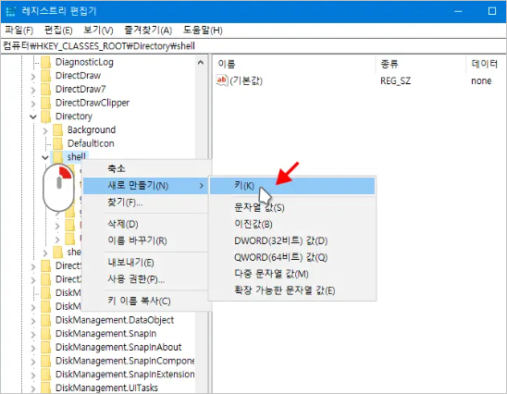The width and height of the screenshot is (507, 394).
Task: Click the Directory folder icon
Action: tap(46, 117)
